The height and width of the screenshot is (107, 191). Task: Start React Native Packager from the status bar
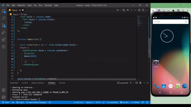click(x=36, y=103)
